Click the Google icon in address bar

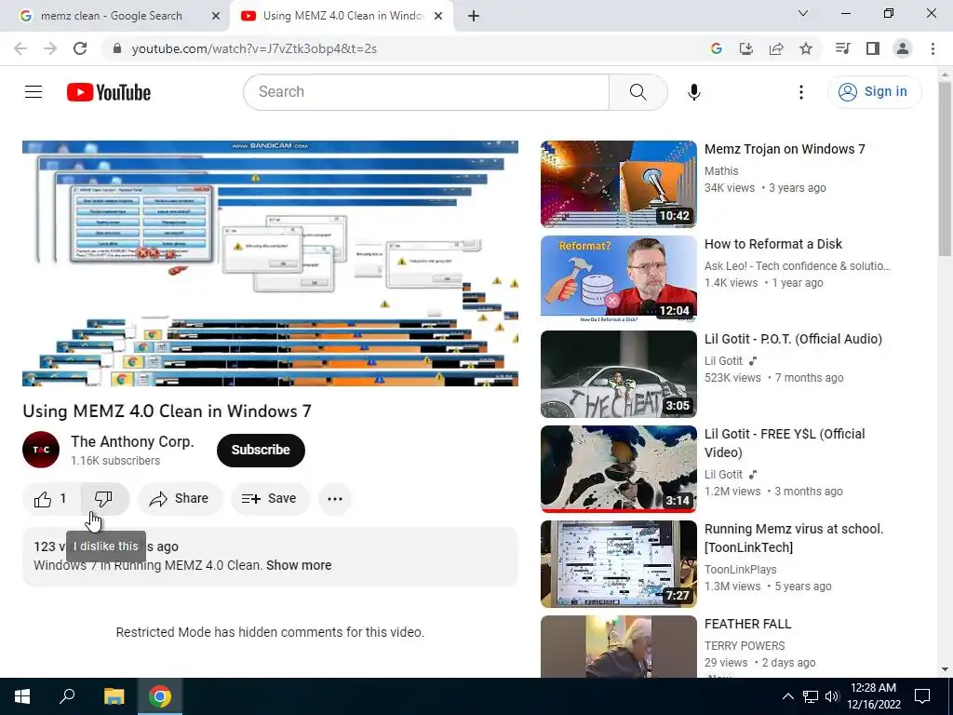point(717,48)
